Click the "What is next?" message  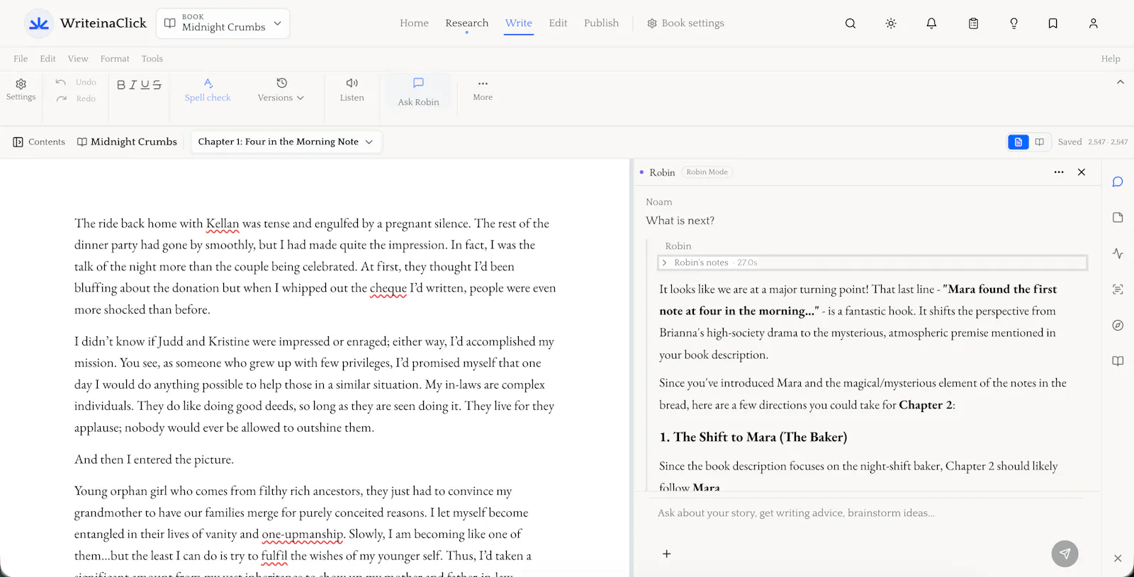[680, 221]
